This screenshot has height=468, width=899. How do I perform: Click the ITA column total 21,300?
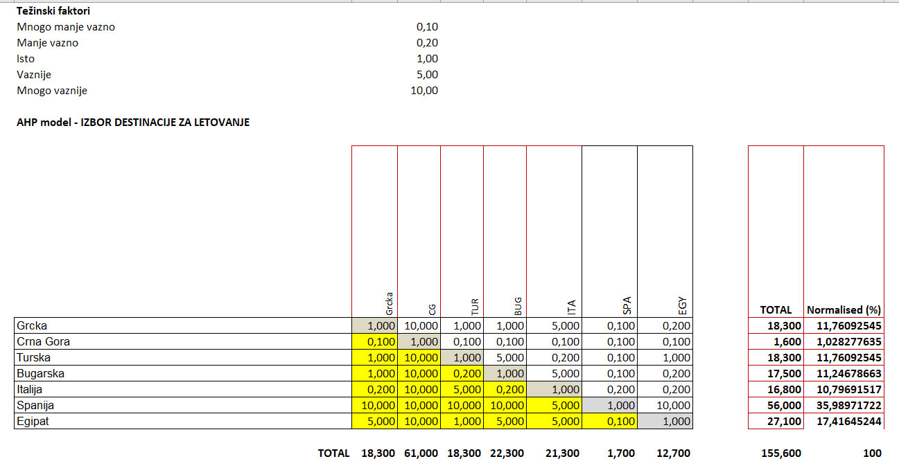[x=563, y=453]
